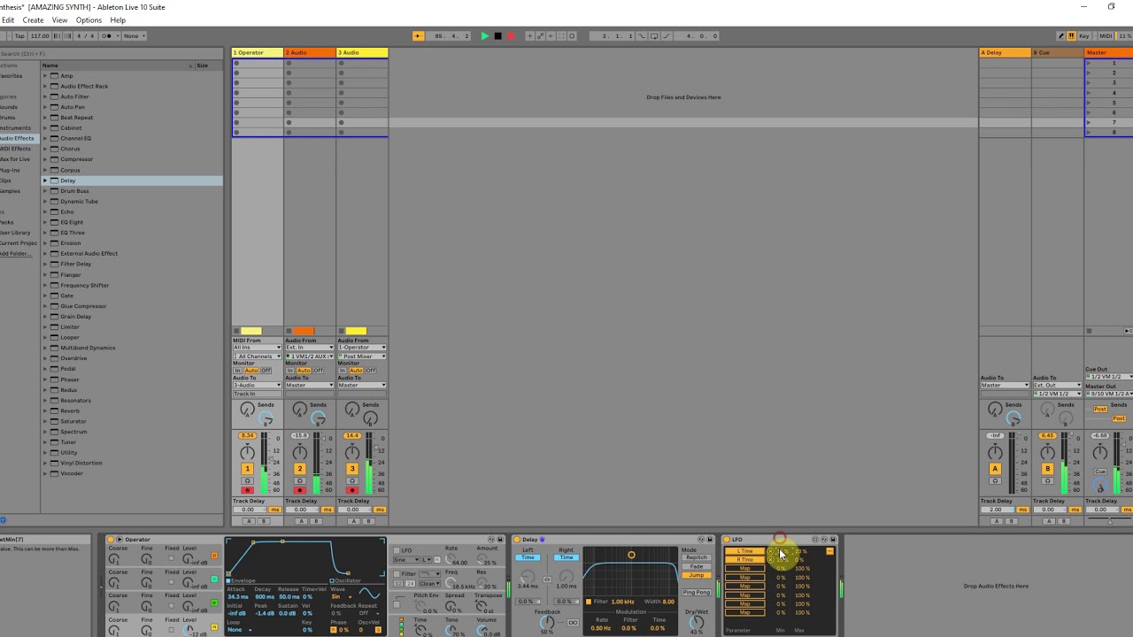The image size is (1133, 637).
Task: Open the Create menu
Action: coord(33,19)
